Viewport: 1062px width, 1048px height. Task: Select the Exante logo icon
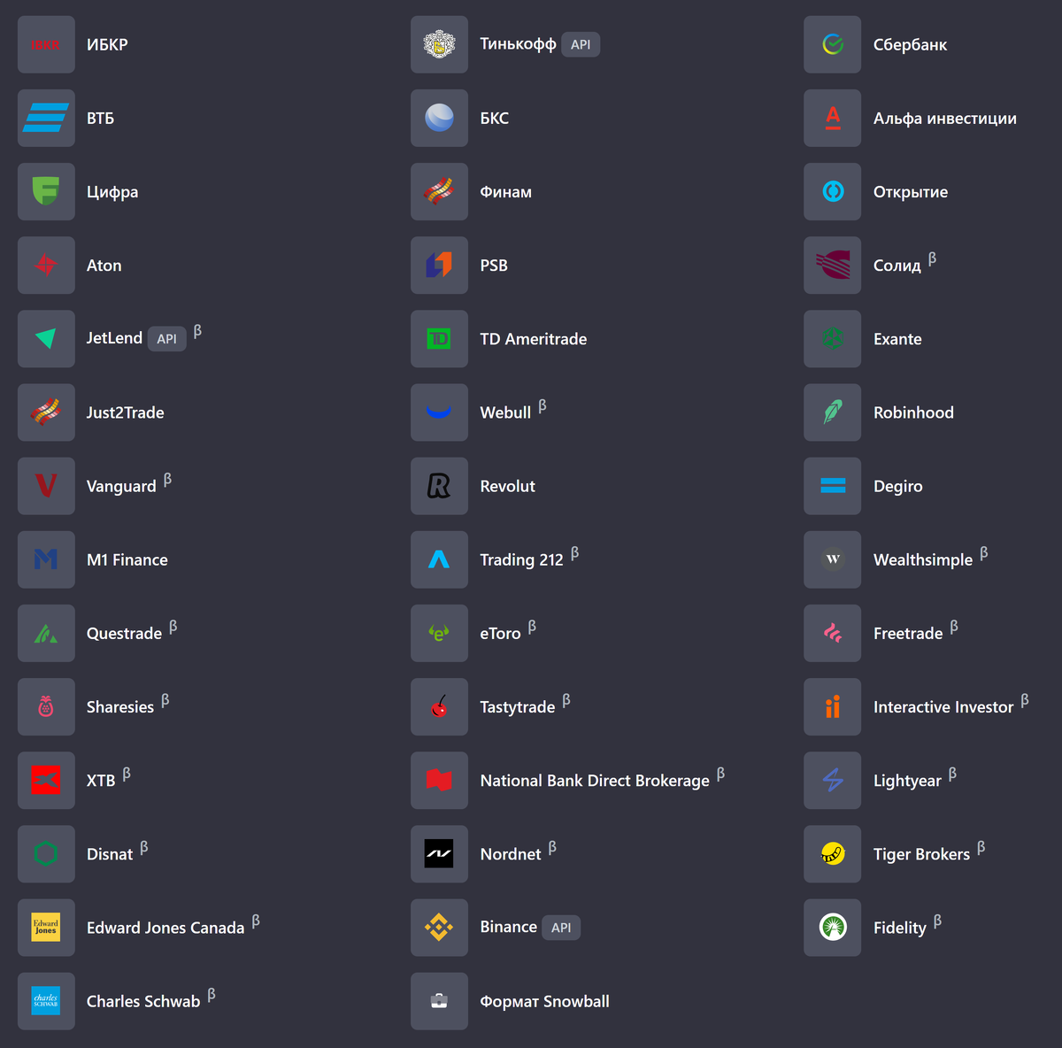click(x=832, y=338)
